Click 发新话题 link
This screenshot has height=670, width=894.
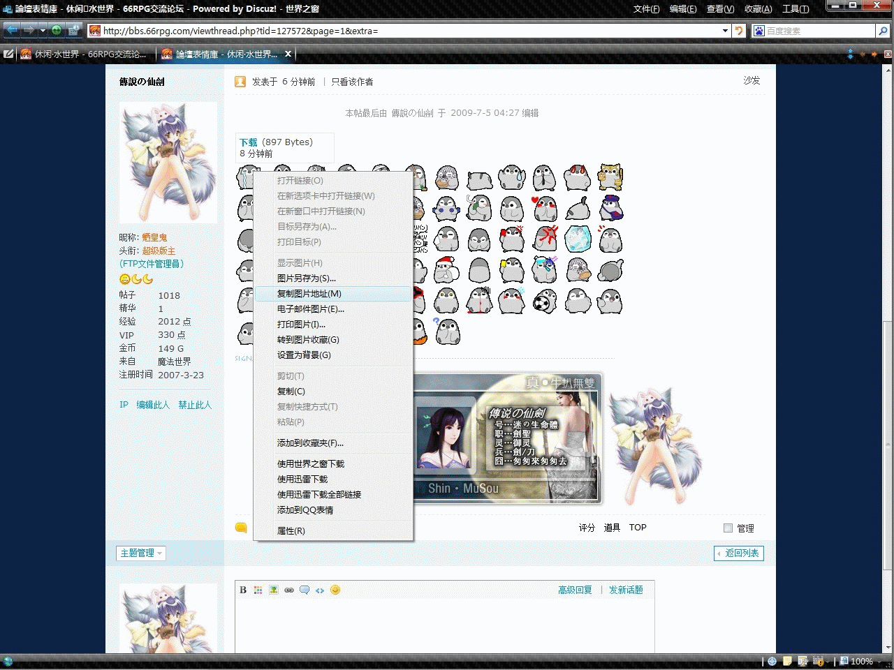tap(626, 590)
